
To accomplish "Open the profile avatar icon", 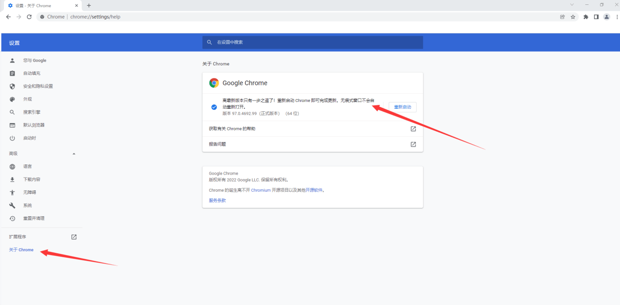I will point(607,17).
